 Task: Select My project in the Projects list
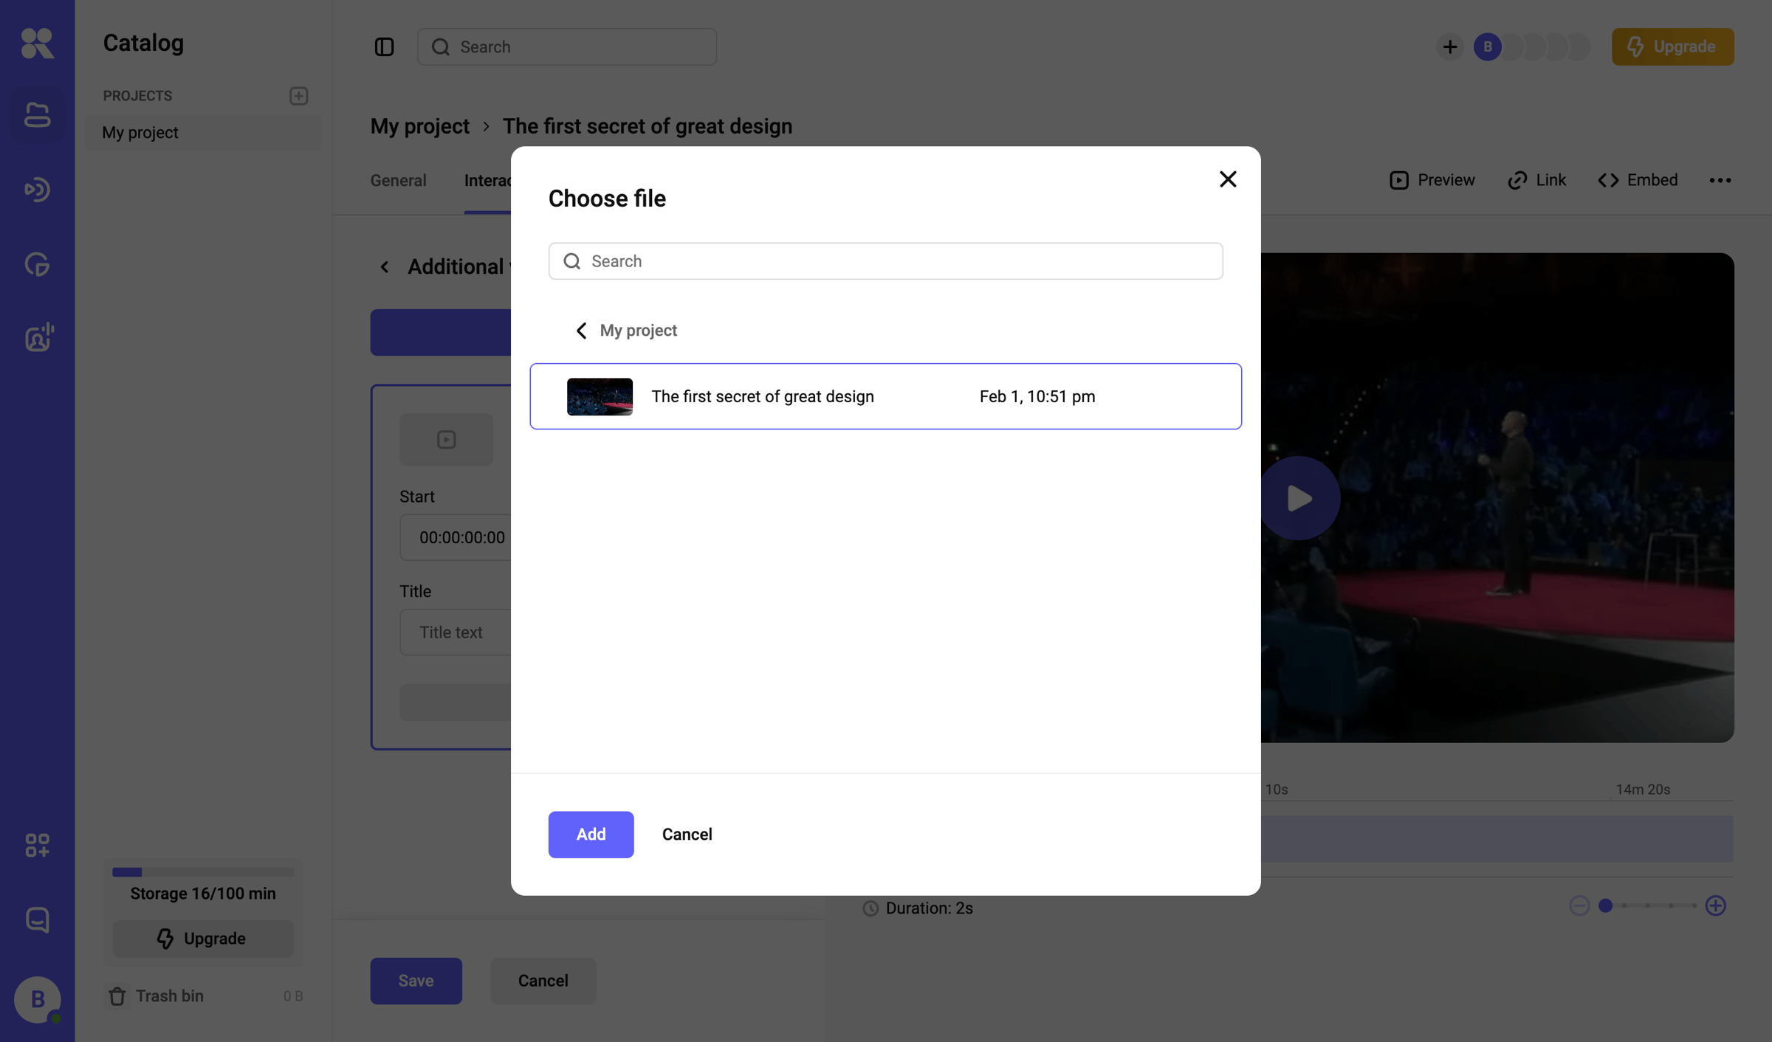(x=203, y=133)
